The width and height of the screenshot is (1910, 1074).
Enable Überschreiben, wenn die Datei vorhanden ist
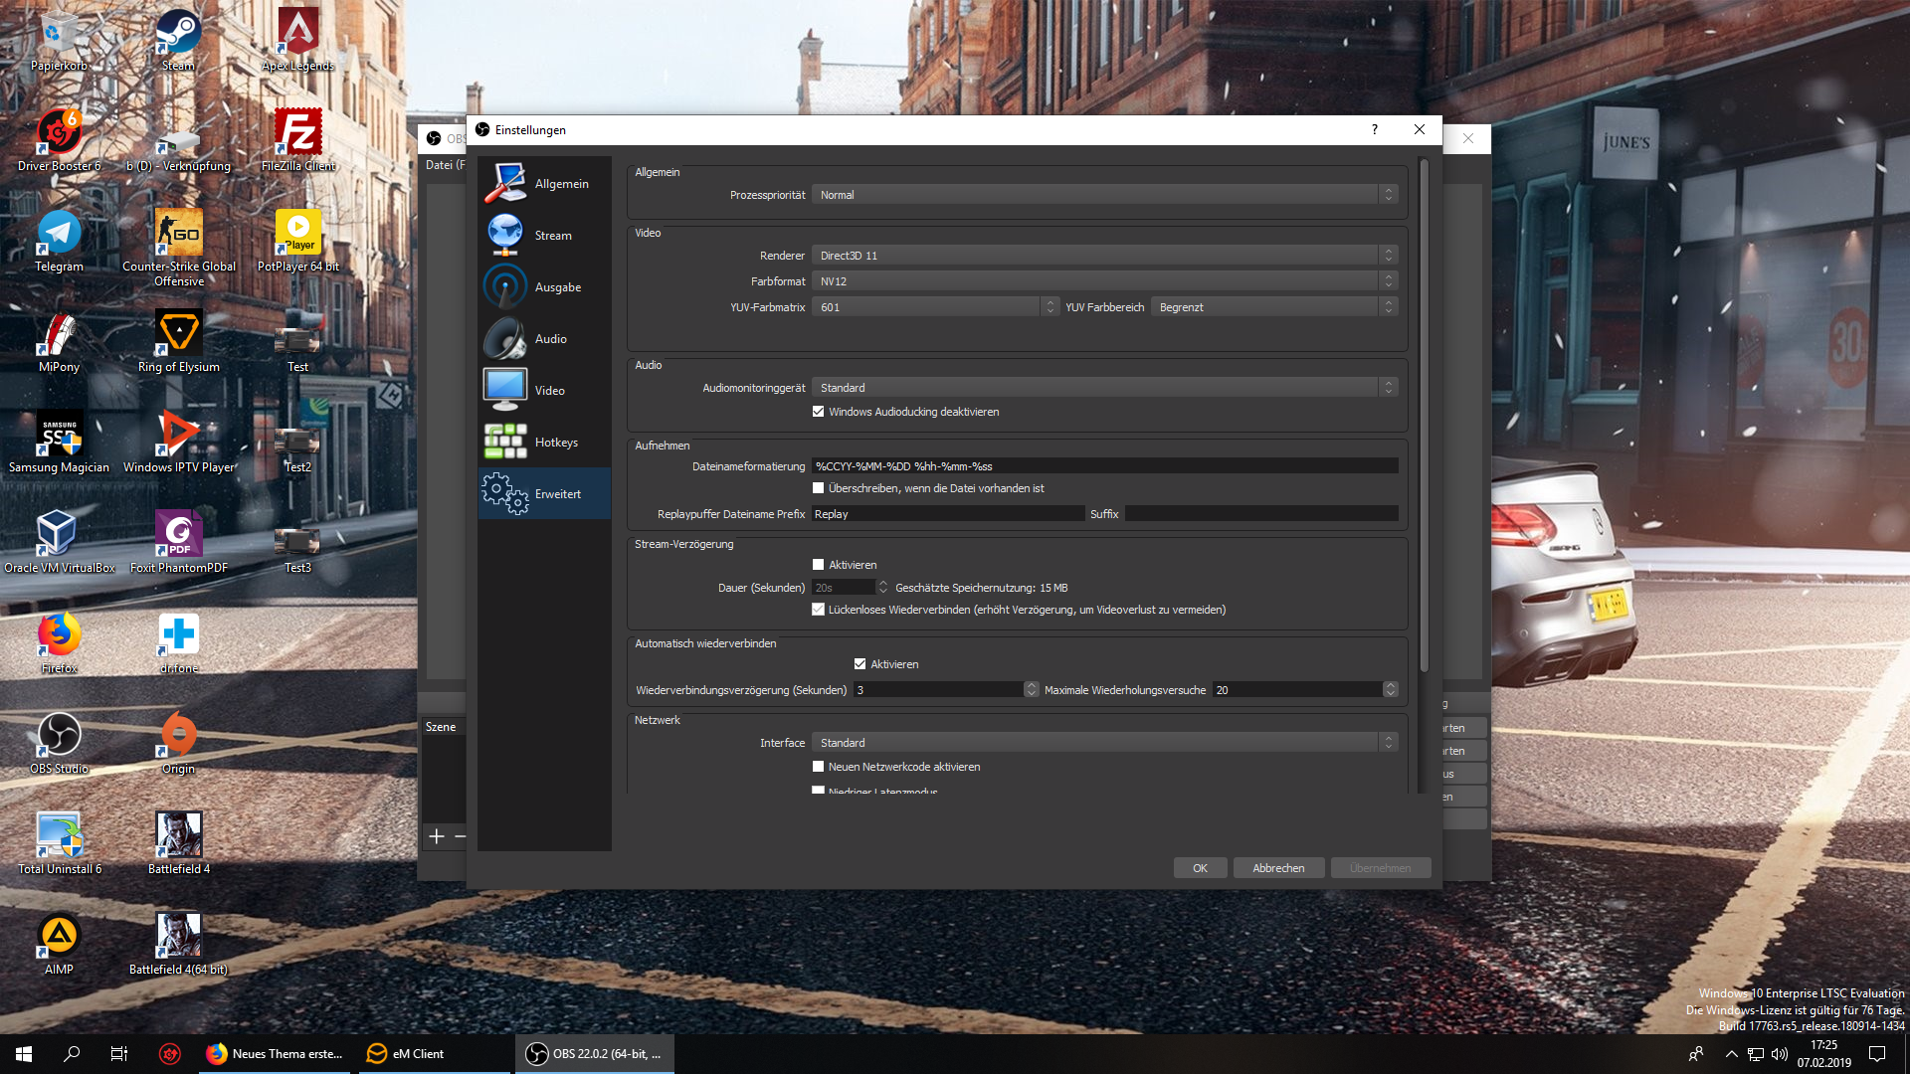tap(818, 488)
